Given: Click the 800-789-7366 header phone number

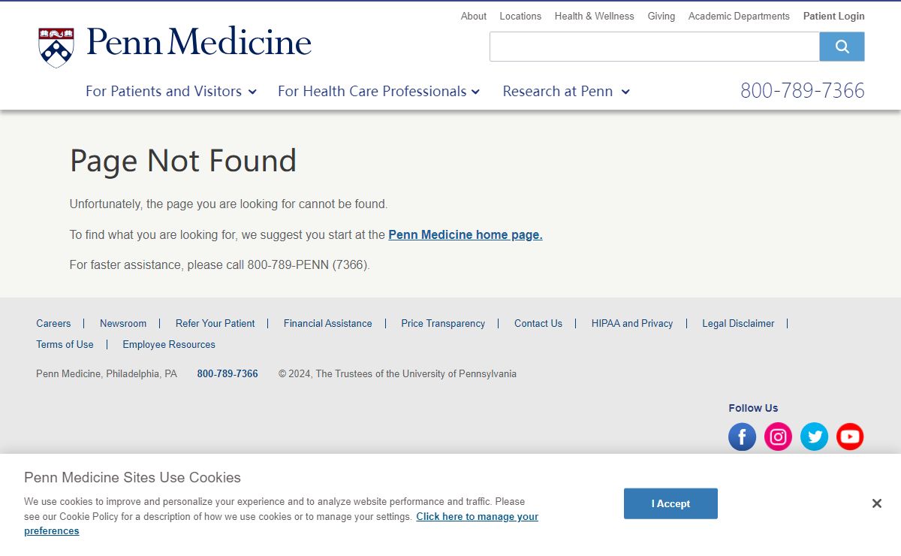Looking at the screenshot, I should [x=803, y=91].
